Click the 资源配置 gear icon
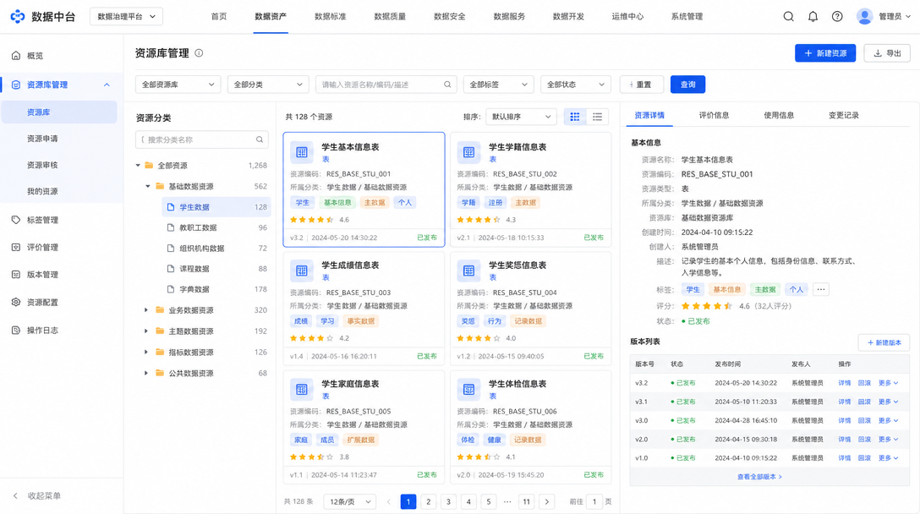 [16, 302]
